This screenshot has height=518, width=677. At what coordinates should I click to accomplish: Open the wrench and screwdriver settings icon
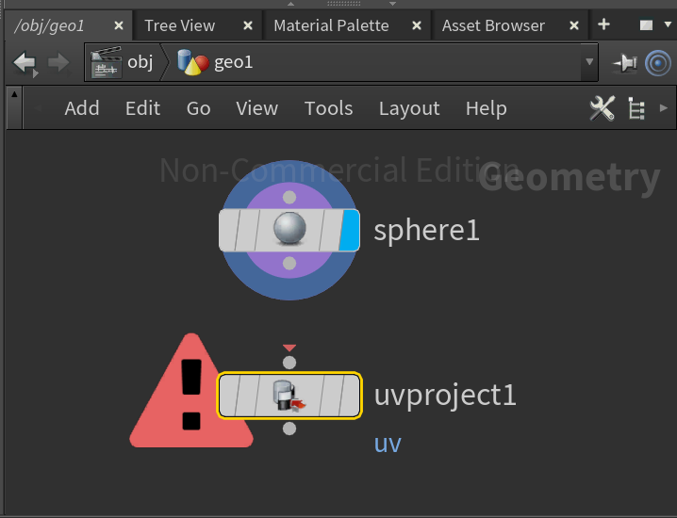point(602,108)
